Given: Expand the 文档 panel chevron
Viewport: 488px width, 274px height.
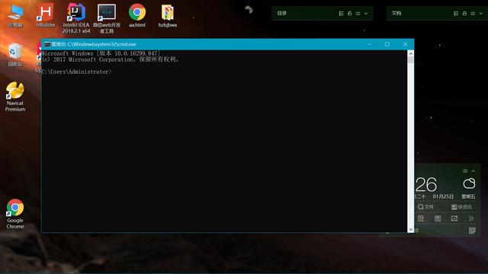Looking at the screenshot, I should [481, 14].
